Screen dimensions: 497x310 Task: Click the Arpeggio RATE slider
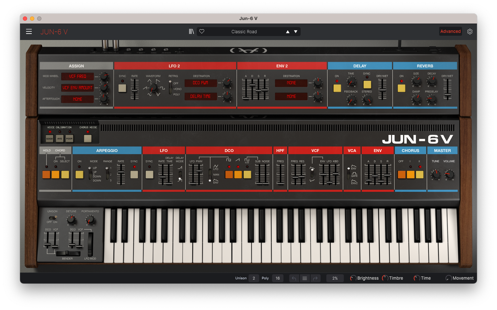121,175
